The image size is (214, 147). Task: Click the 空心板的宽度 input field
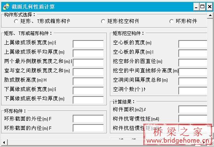click(193, 44)
